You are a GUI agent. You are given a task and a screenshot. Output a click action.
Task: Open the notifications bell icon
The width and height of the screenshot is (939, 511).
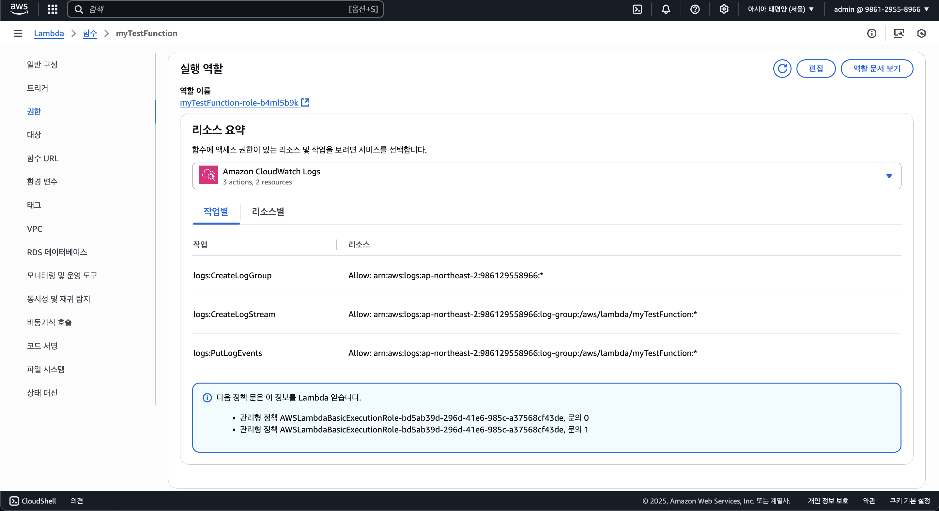[666, 9]
